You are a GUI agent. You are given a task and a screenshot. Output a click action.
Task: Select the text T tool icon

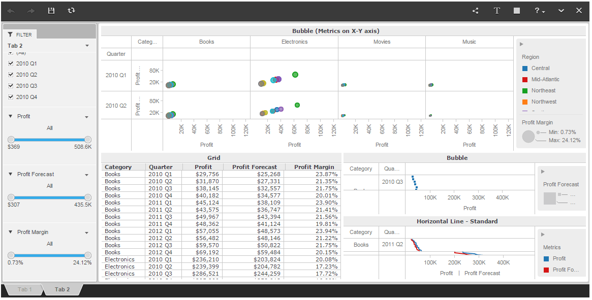pyautogui.click(x=497, y=11)
